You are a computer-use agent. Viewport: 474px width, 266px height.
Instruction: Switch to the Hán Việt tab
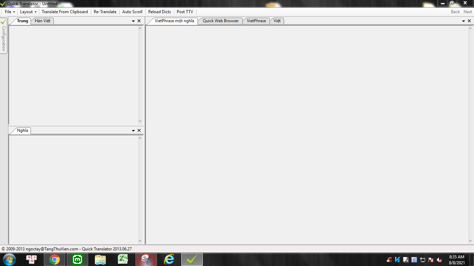pyautogui.click(x=42, y=21)
